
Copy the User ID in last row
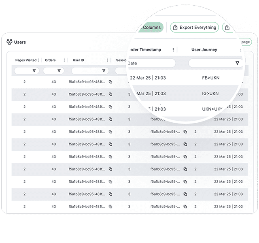pyautogui.click(x=110, y=207)
